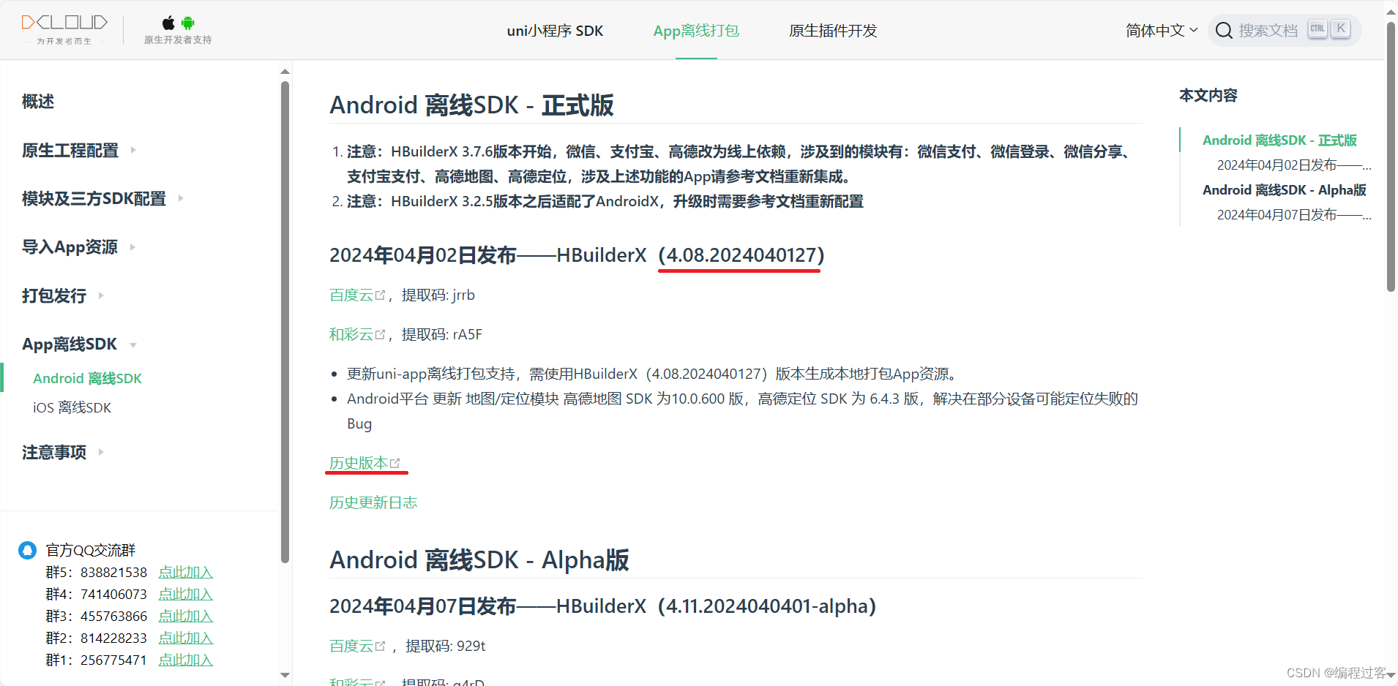Screen dimensions: 1398x686
Task: Jump to 2024年04月07日发布 outline entry
Action: 1294,214
